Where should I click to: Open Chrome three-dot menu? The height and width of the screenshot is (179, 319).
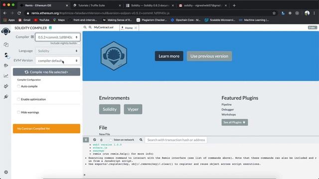(x=315, y=13)
